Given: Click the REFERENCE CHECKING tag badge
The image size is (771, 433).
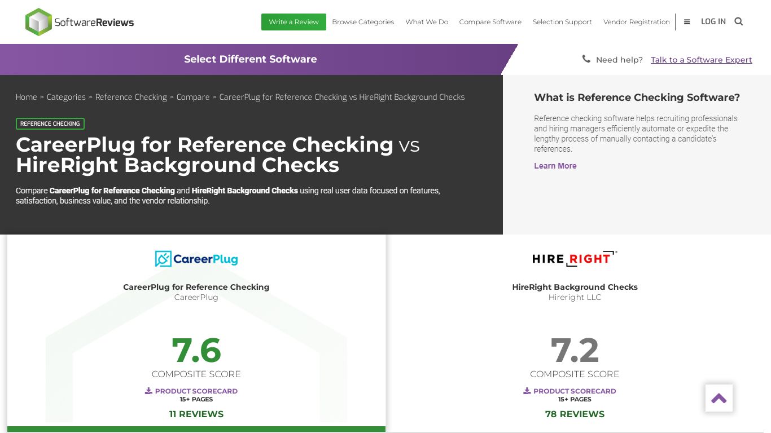Looking at the screenshot, I should [x=50, y=123].
